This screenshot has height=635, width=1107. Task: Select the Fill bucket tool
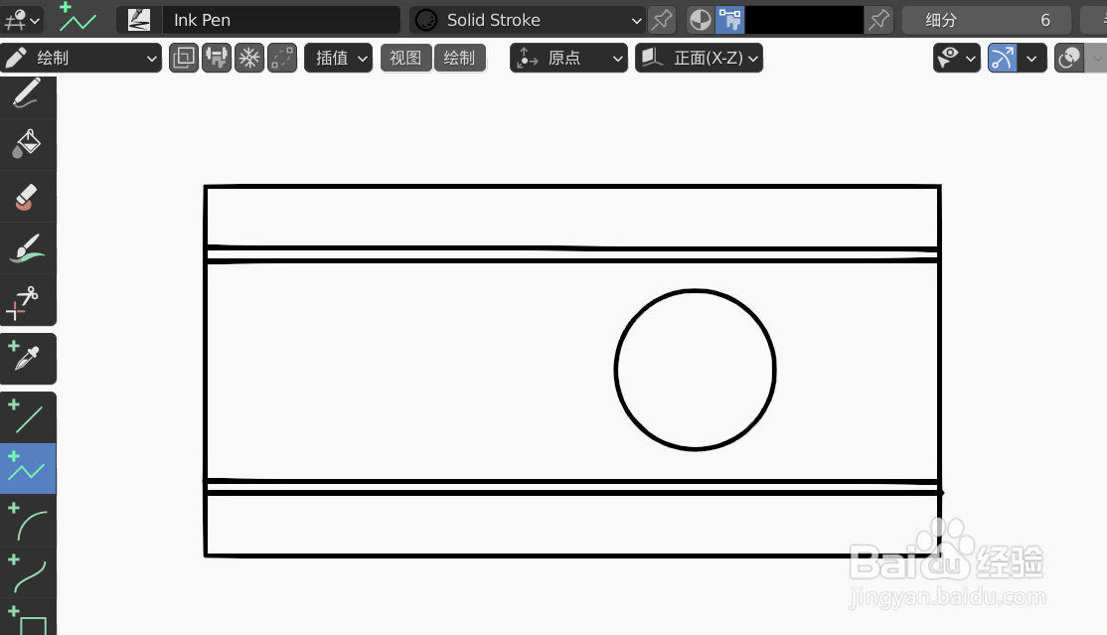(28, 145)
